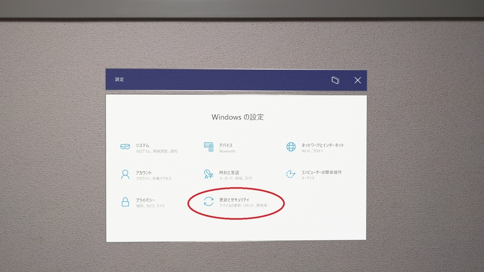Image resolution: width=484 pixels, height=272 pixels.
Task: Click the 時刻と言語 clock icon
Action: point(209,174)
